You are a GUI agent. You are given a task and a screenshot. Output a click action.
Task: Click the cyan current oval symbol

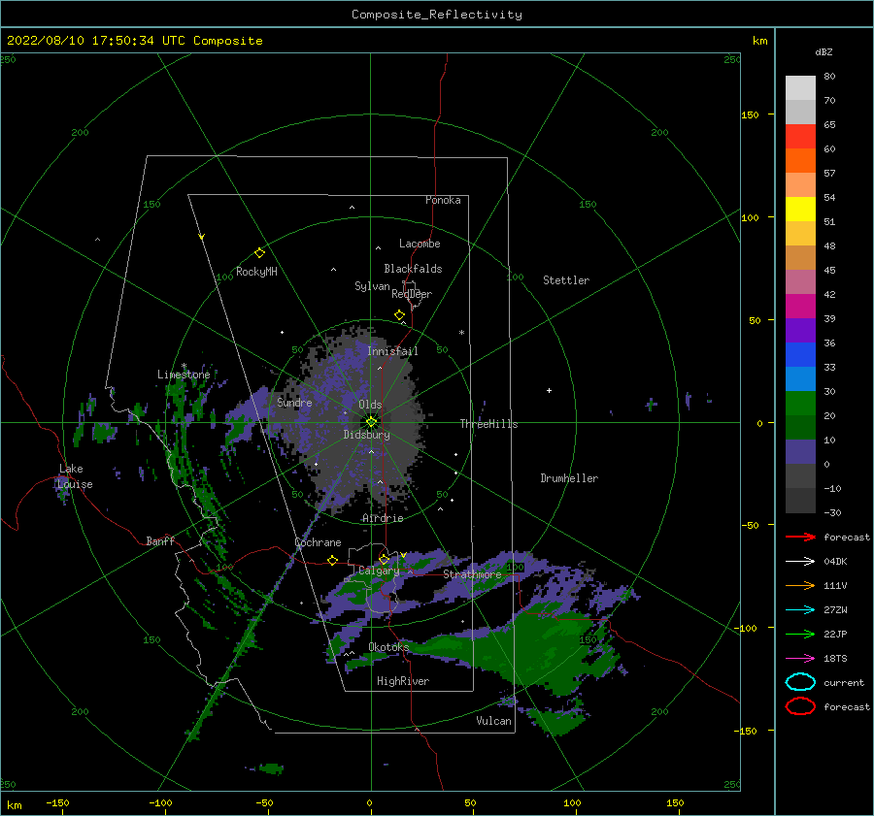[800, 682]
